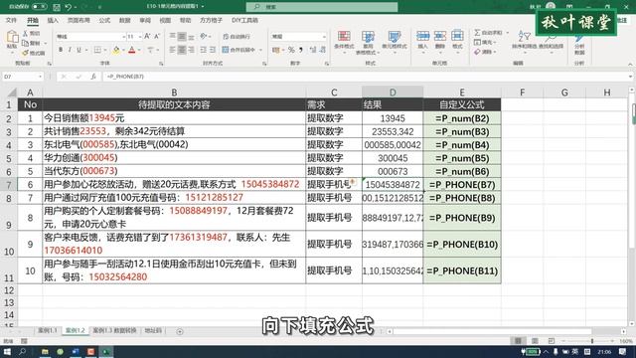
Task: Open the Page Layout (页面布局) tab
Action: pyautogui.click(x=79, y=20)
